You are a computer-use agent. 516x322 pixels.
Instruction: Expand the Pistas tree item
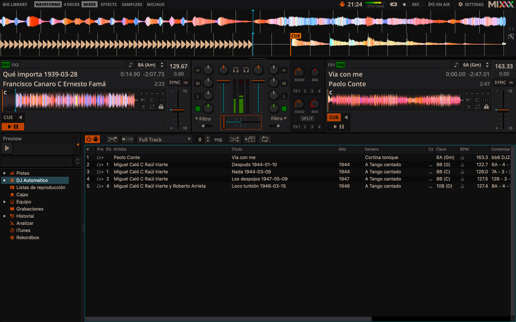click(5, 173)
